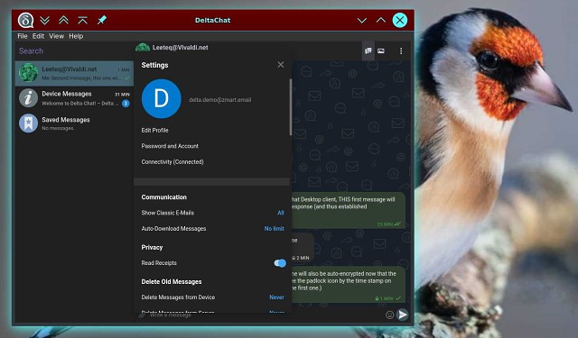This screenshot has width=578, height=338.
Task: Click the message with 29 MIN timestamp
Action: pos(349,210)
